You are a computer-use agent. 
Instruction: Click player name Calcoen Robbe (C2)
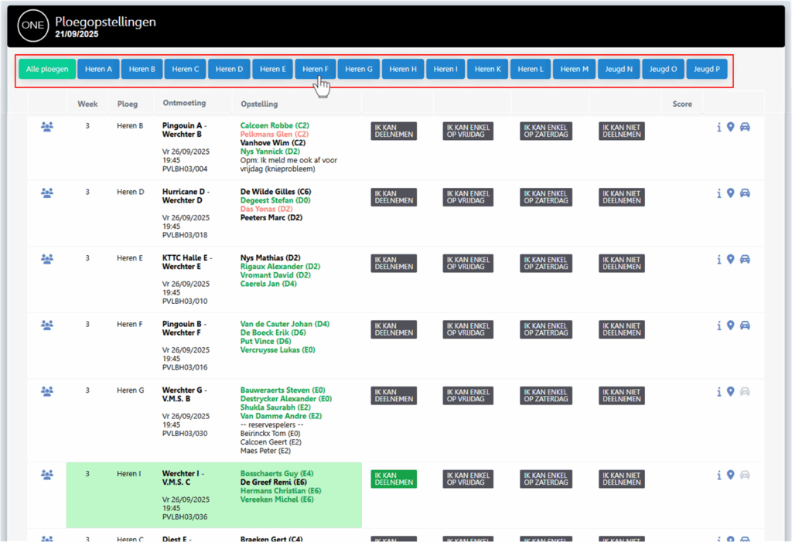click(274, 124)
